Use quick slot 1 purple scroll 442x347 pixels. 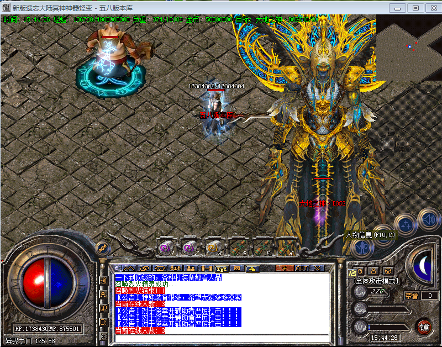coord(167,248)
